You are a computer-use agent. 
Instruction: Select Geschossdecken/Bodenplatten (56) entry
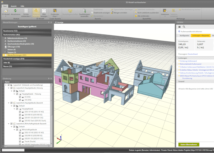point(27,44)
